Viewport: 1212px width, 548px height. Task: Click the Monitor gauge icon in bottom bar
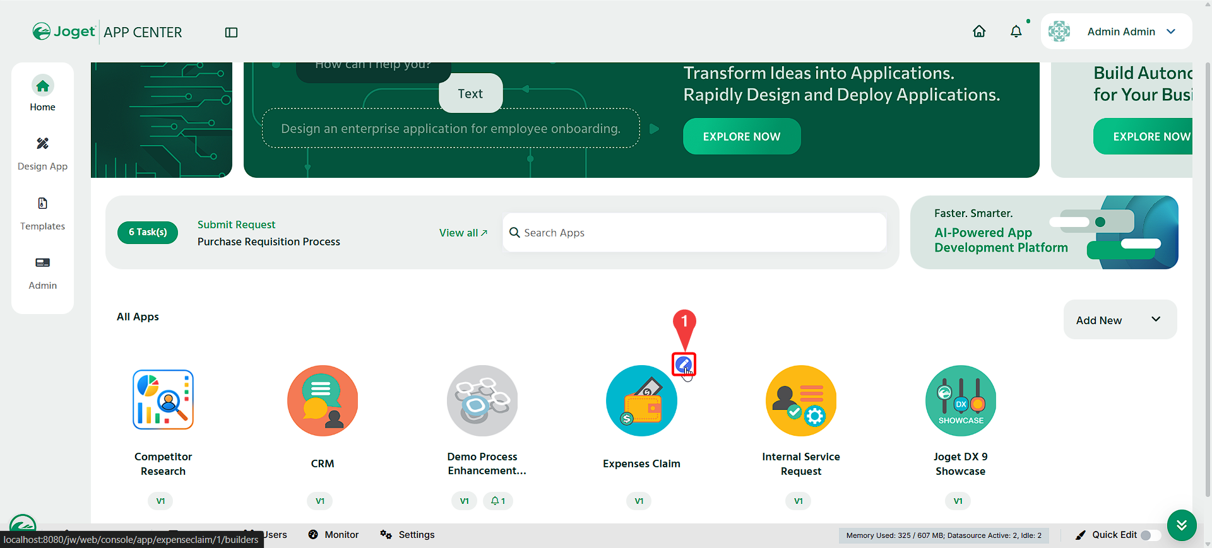point(313,535)
